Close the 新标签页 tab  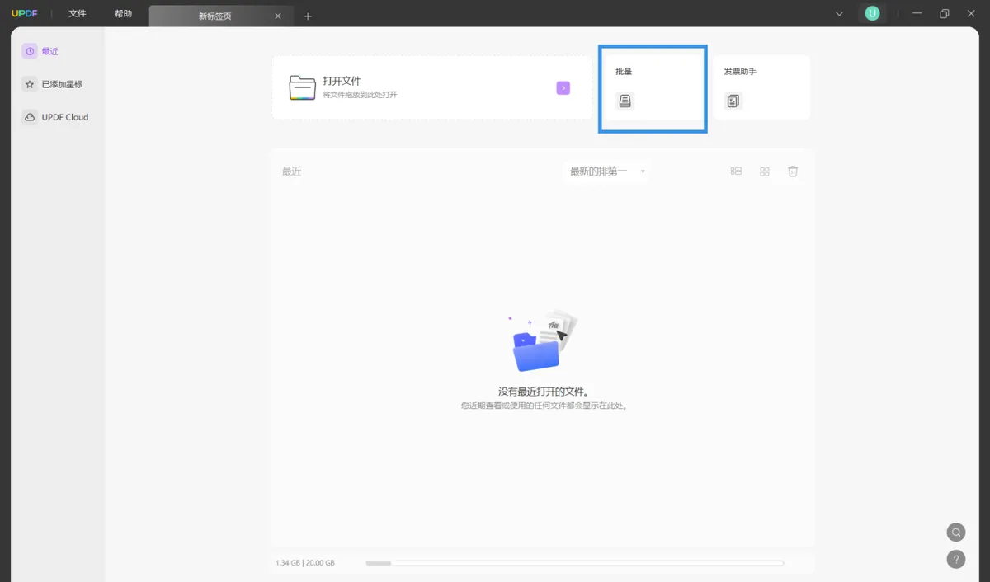click(278, 16)
